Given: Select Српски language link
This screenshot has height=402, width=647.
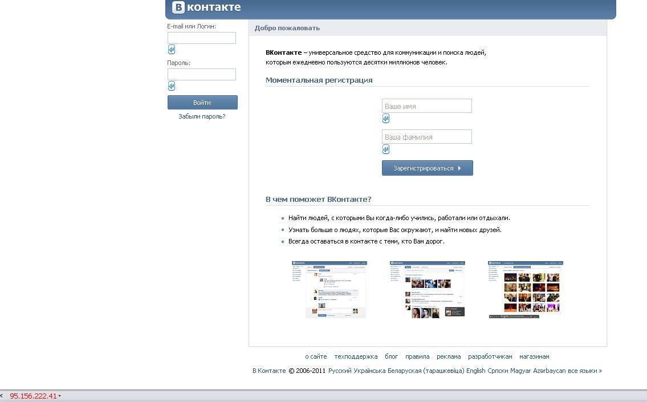Looking at the screenshot, I should tap(498, 371).
